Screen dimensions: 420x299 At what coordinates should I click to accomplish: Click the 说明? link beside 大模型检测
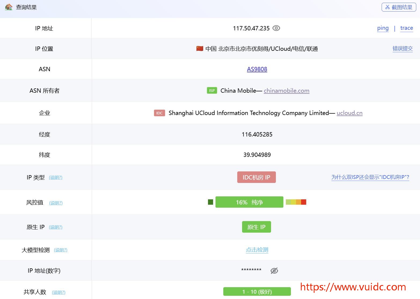point(61,250)
